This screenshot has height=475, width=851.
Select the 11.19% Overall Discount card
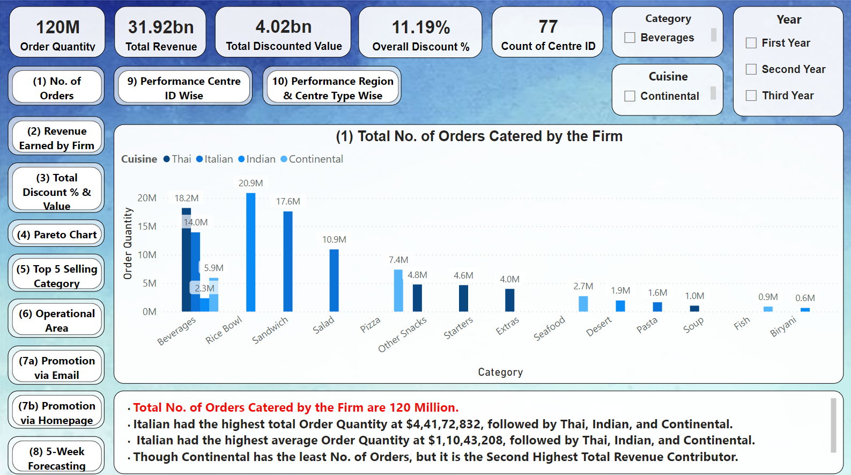pos(420,32)
